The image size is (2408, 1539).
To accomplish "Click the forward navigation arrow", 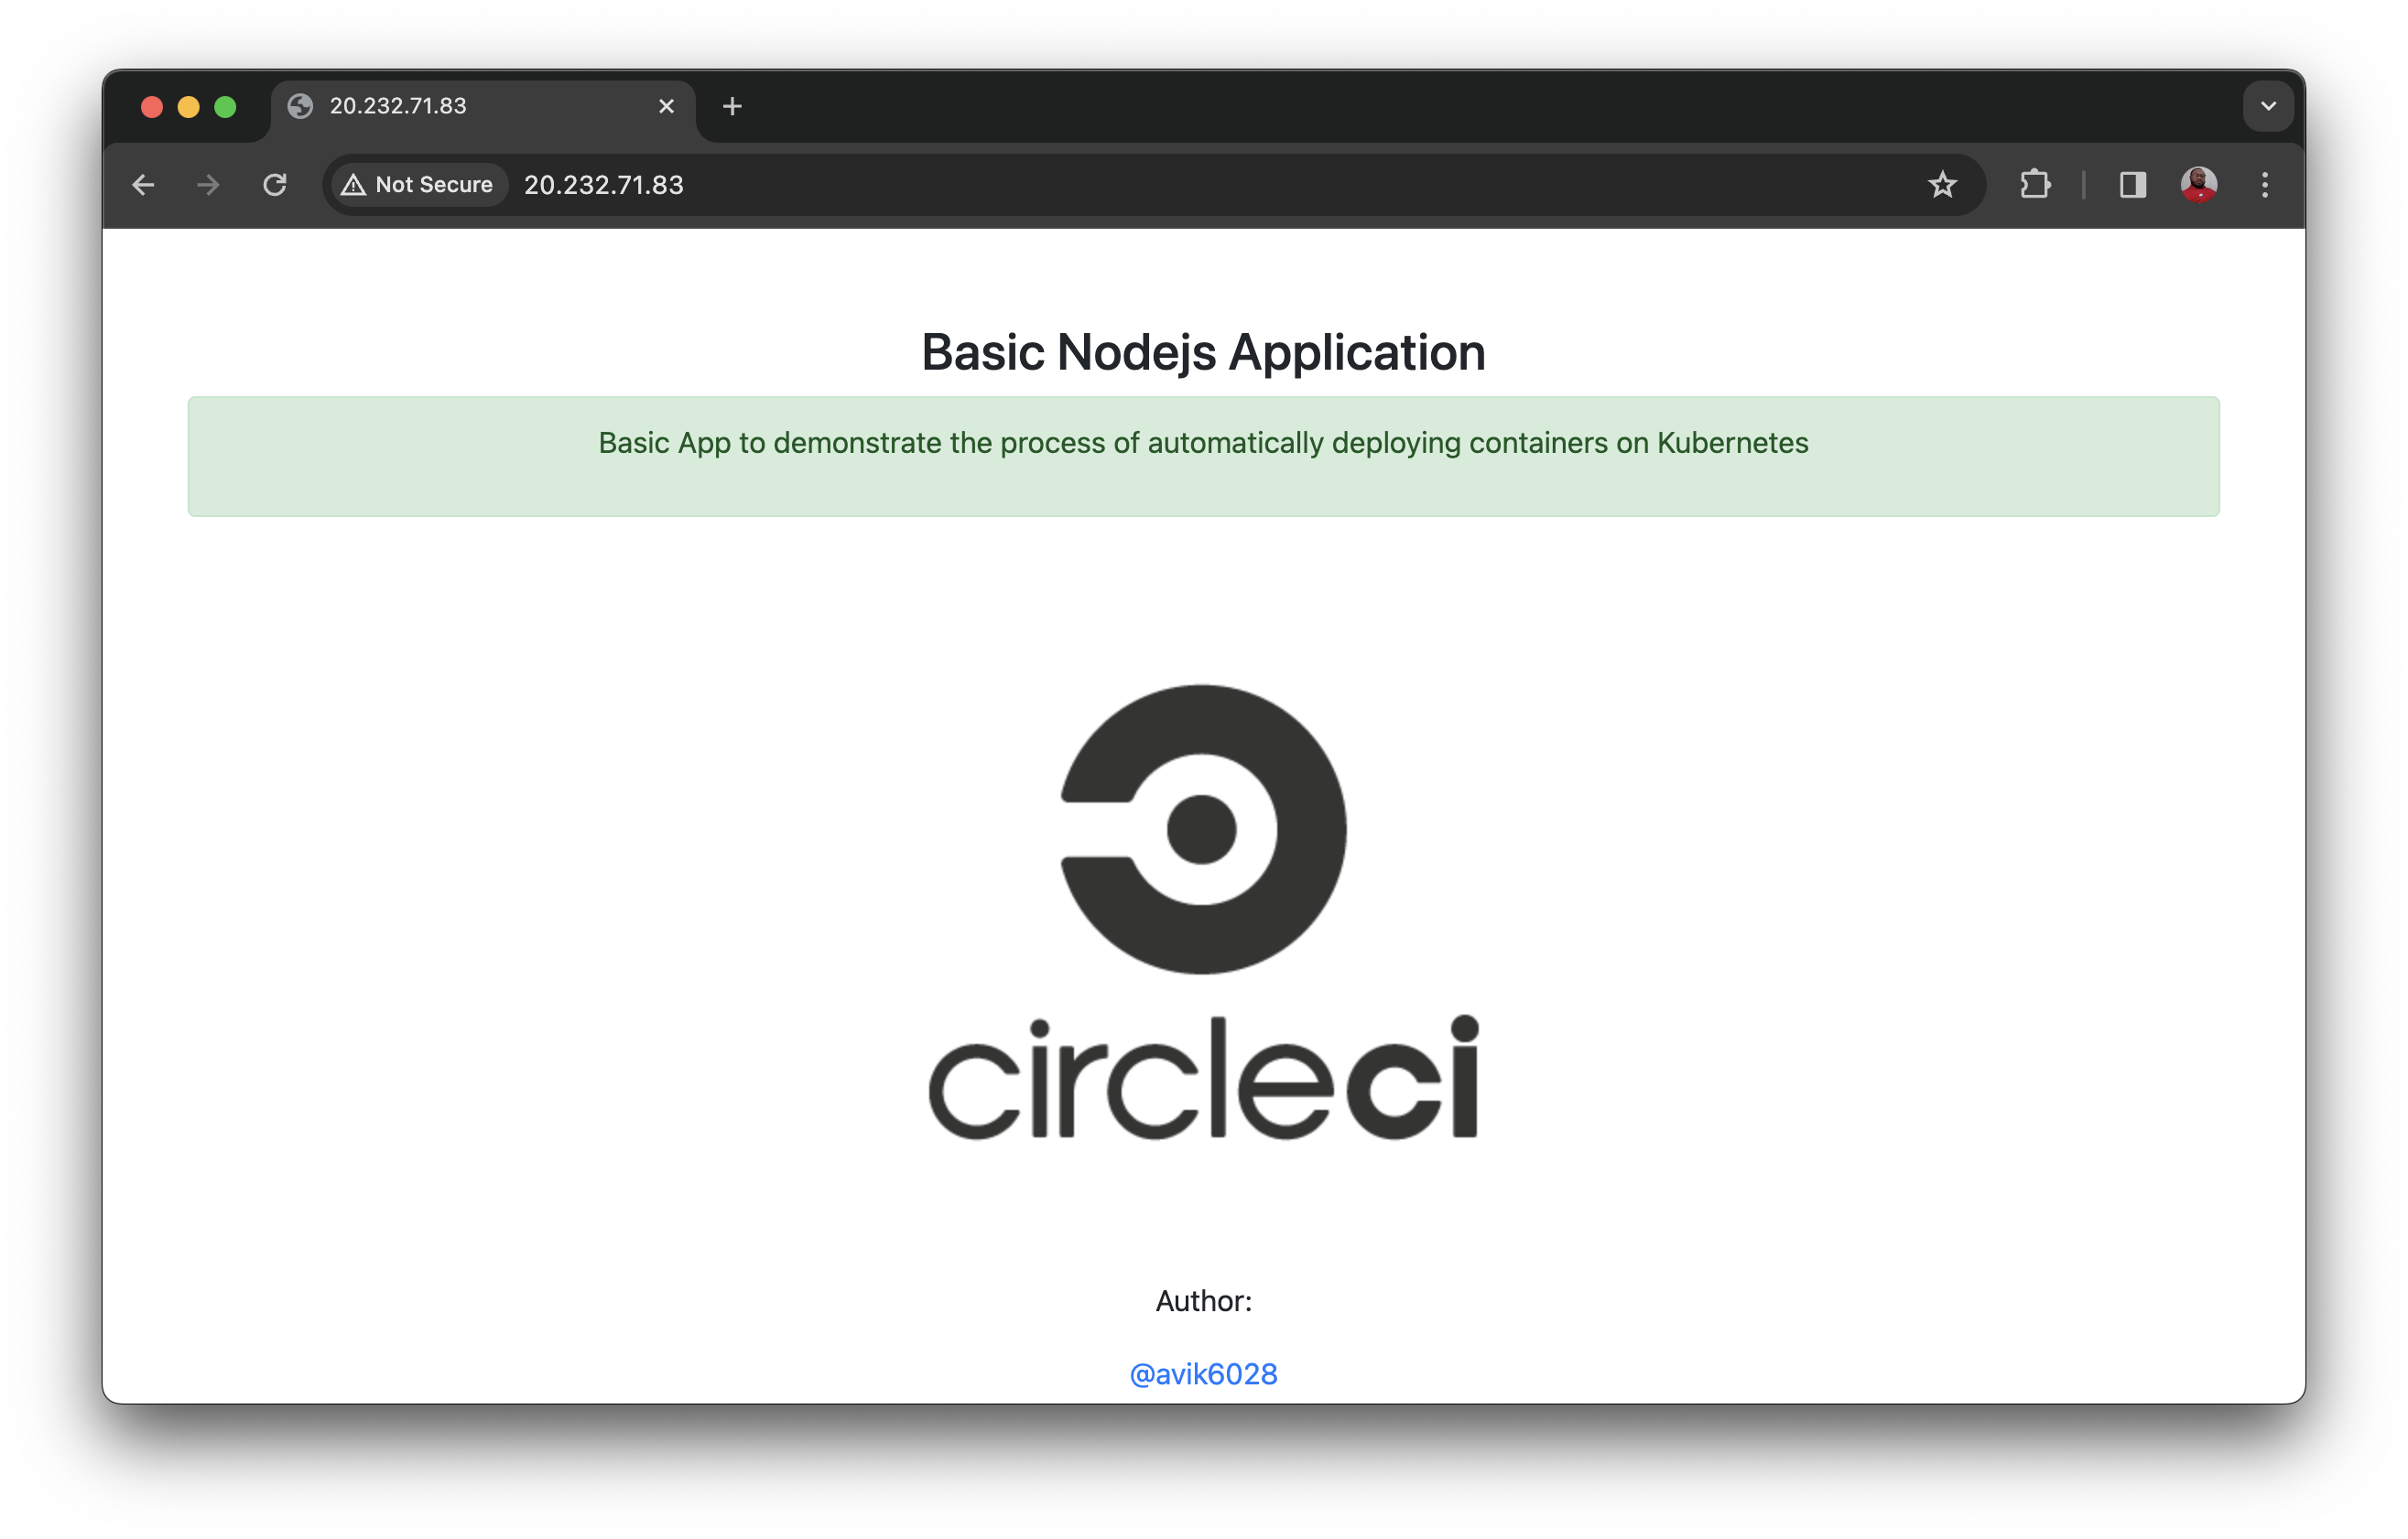I will point(208,185).
